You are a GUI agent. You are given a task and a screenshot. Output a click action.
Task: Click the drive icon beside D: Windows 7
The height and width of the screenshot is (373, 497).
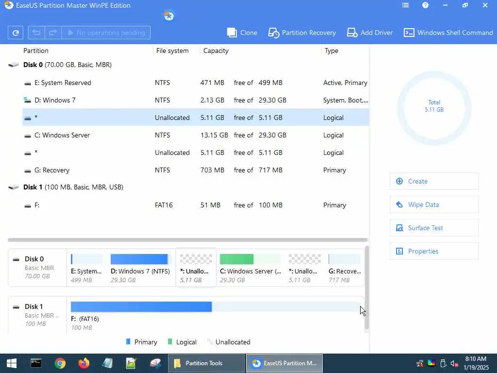pyautogui.click(x=28, y=100)
